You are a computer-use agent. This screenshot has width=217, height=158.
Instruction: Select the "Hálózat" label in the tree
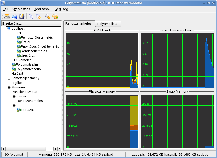pos(17,74)
